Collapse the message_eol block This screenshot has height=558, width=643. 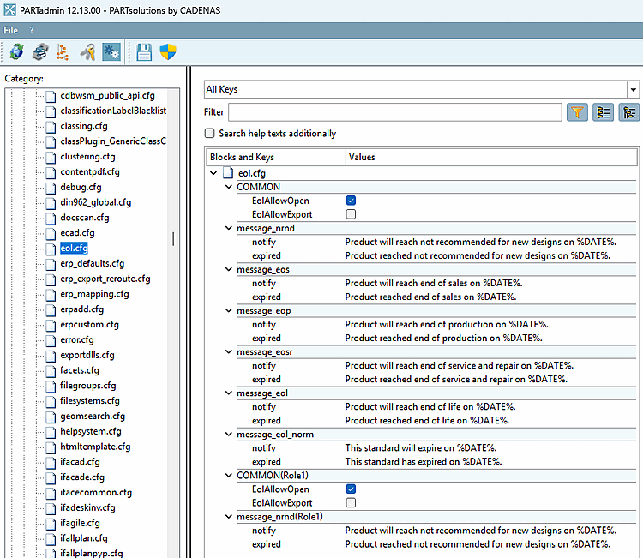pos(229,393)
